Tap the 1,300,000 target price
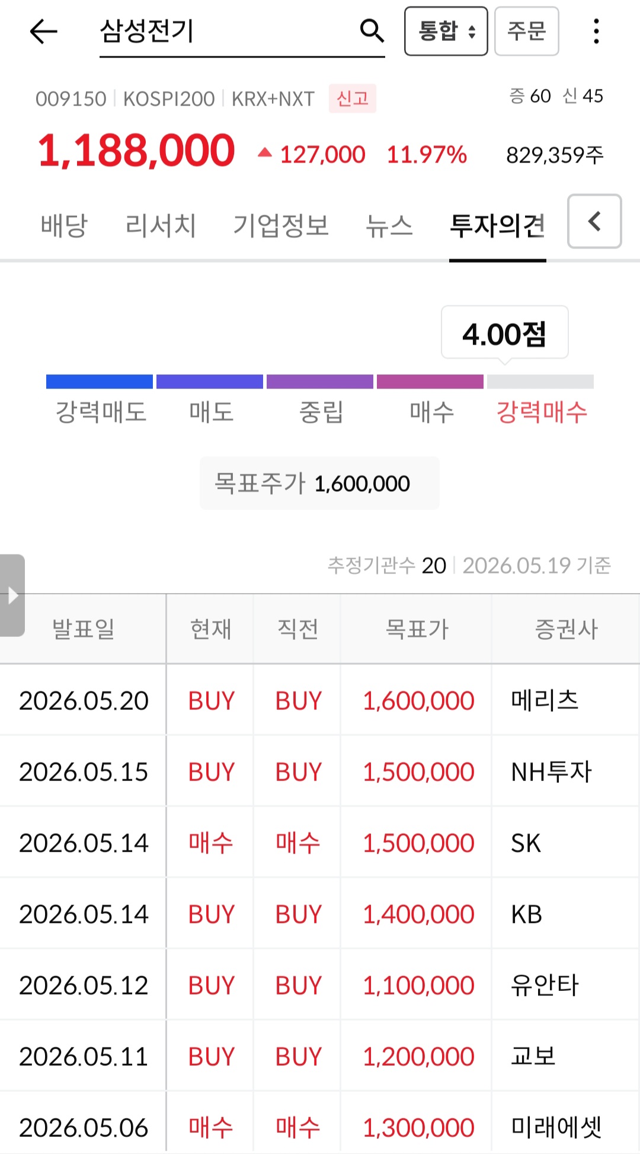 418,1128
